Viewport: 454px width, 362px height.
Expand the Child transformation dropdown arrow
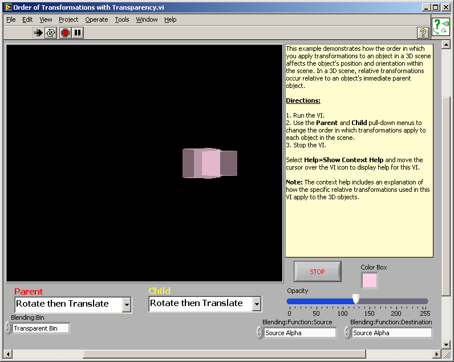coord(257,304)
